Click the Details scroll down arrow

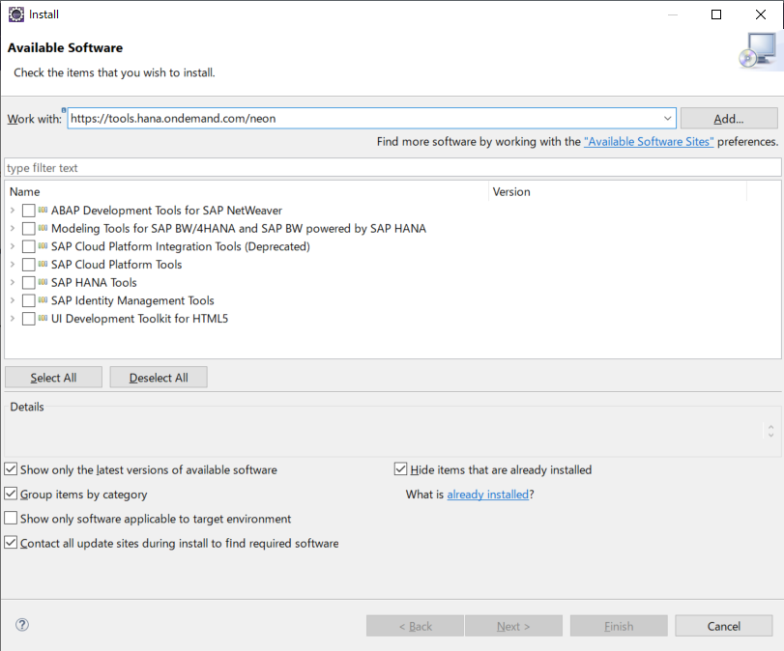pyautogui.click(x=770, y=436)
